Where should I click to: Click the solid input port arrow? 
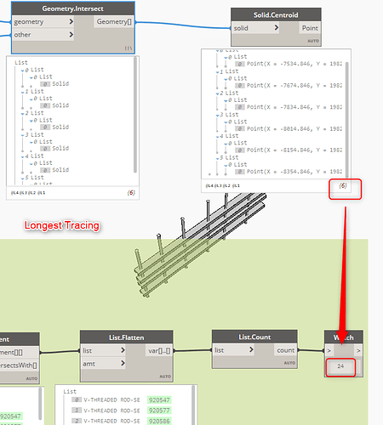pos(277,28)
